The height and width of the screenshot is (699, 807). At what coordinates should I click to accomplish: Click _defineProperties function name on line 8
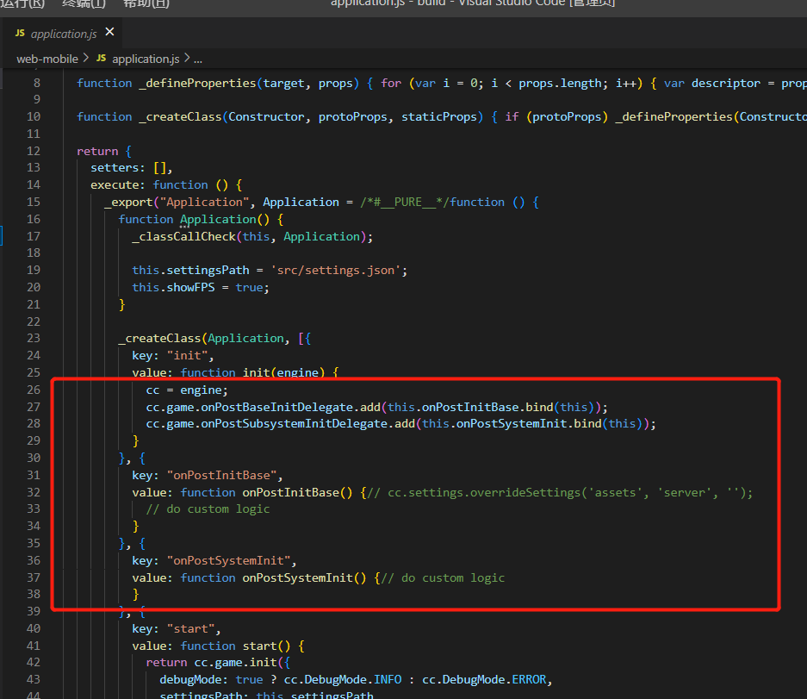[x=197, y=83]
